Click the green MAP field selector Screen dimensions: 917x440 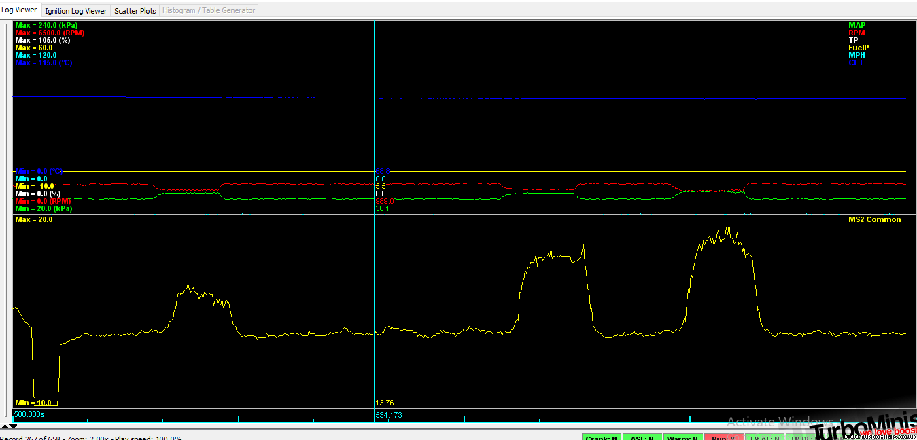coord(857,25)
